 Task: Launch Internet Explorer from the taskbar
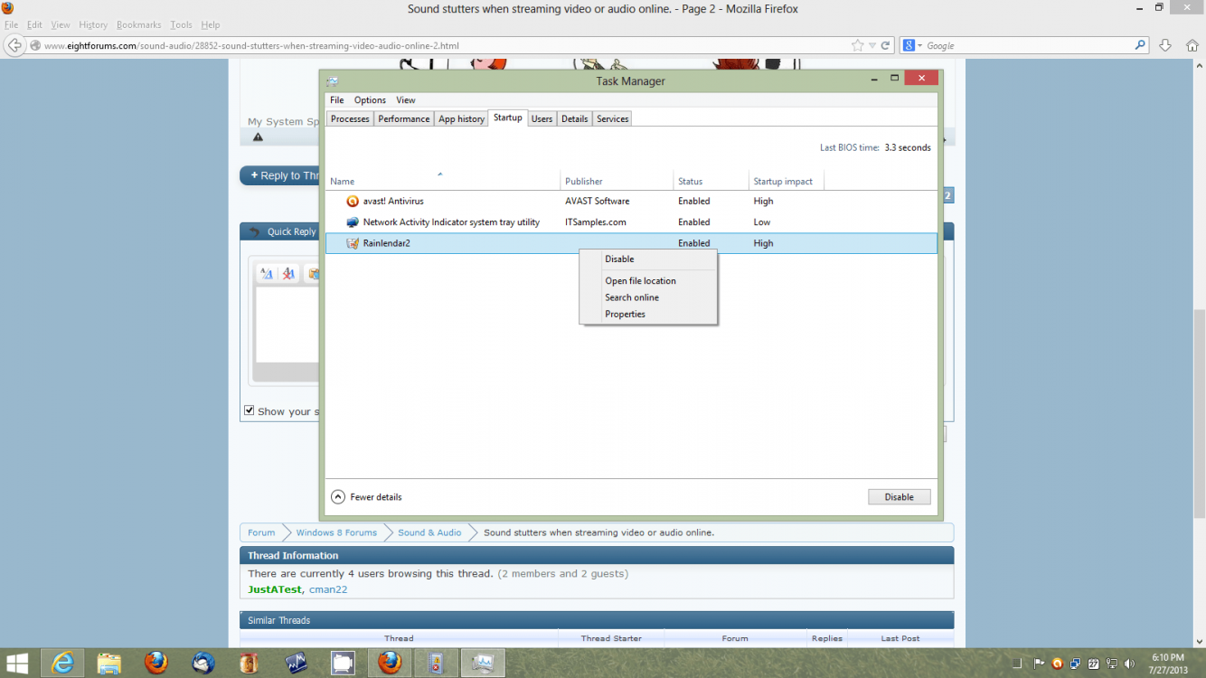click(x=63, y=664)
